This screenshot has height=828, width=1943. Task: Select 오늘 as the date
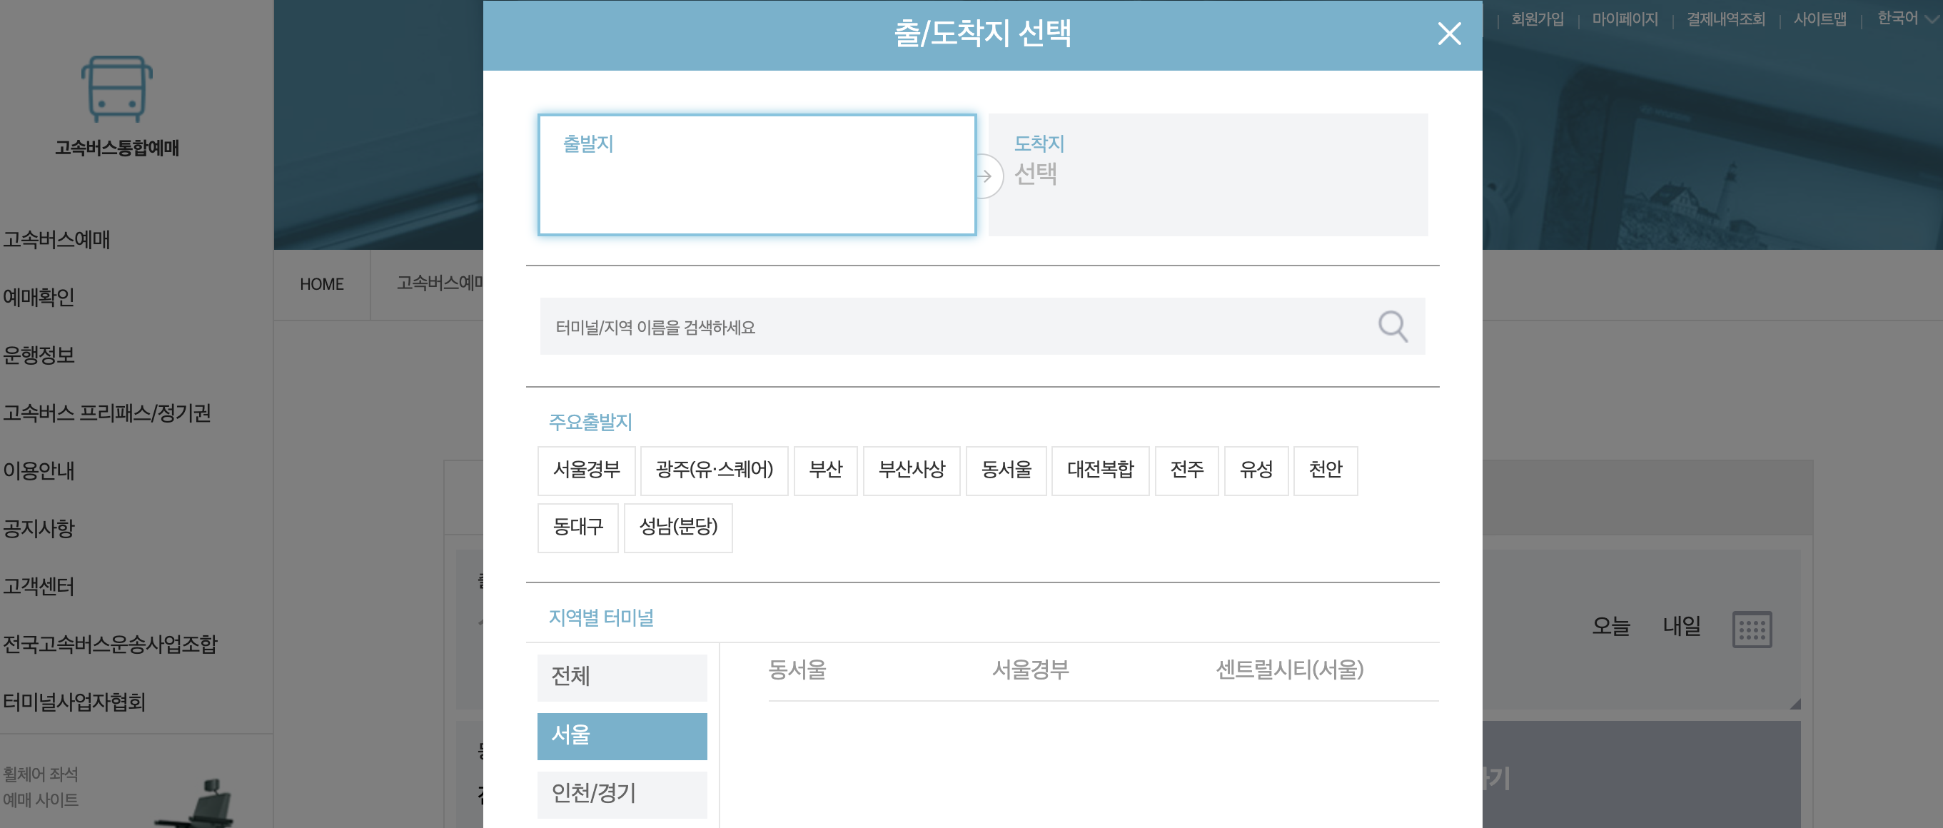point(1610,626)
